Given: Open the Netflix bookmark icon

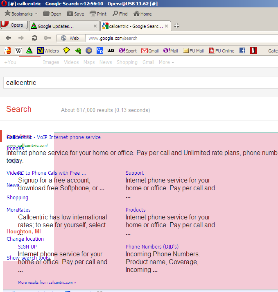Looking at the screenshot, I should tap(253, 51).
